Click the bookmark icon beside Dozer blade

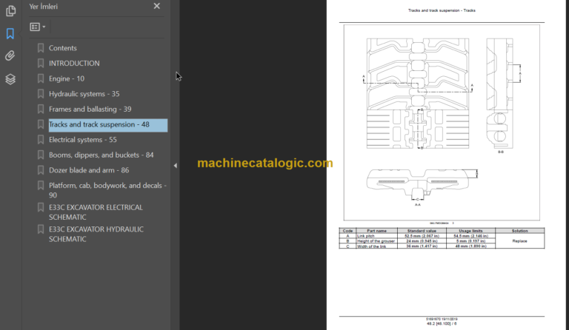41,170
